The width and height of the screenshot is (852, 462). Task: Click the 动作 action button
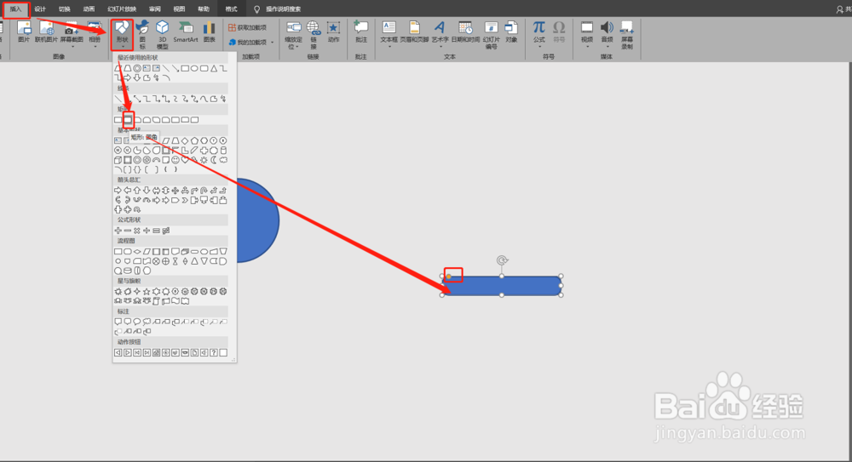(x=334, y=32)
